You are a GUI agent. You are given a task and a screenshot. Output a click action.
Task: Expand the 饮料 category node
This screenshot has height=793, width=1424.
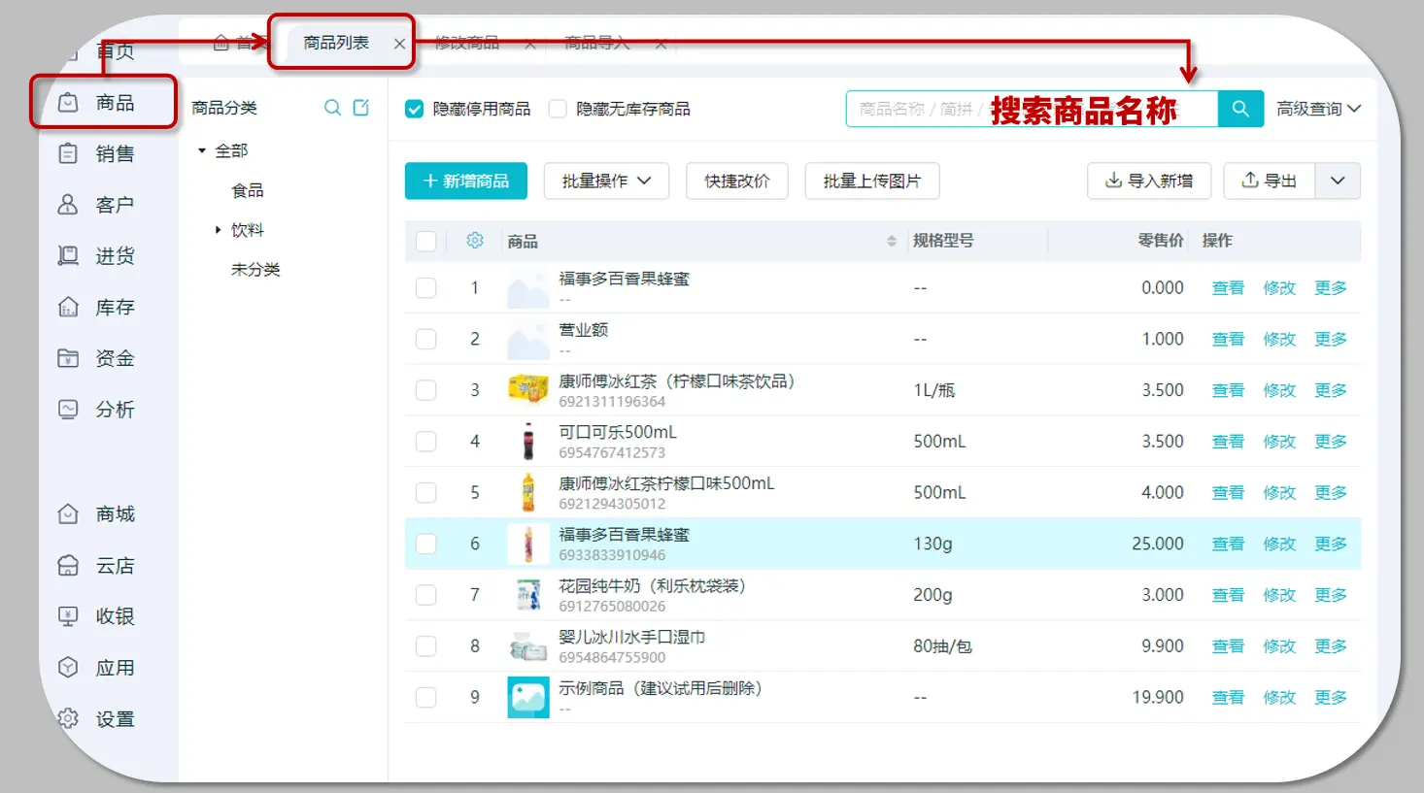(218, 230)
